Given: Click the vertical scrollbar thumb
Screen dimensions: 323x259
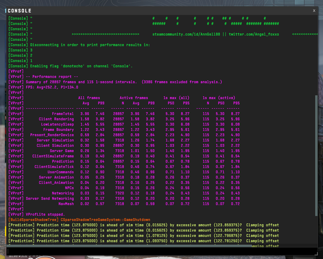Looking at the screenshot, I should click(x=316, y=156).
